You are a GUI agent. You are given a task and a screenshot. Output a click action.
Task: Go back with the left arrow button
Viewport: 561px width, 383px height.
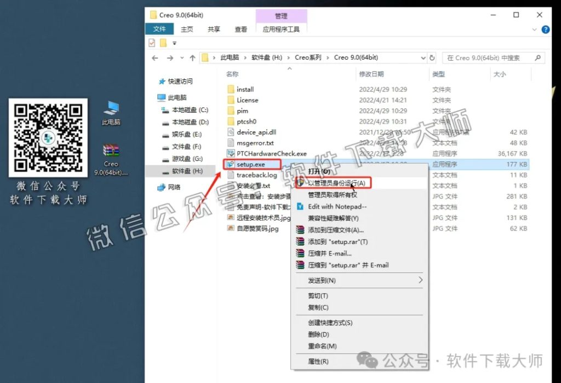tap(155, 58)
